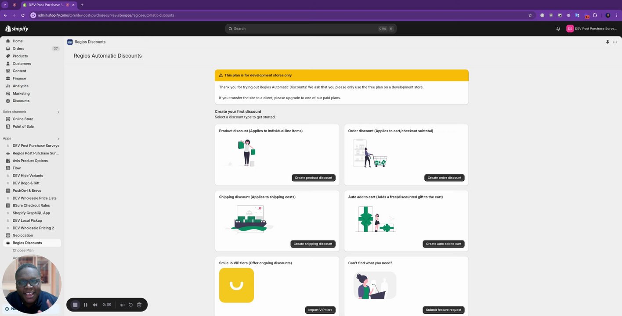Click the recording toolbar grid handle
622x316 pixels.
(x=122, y=305)
